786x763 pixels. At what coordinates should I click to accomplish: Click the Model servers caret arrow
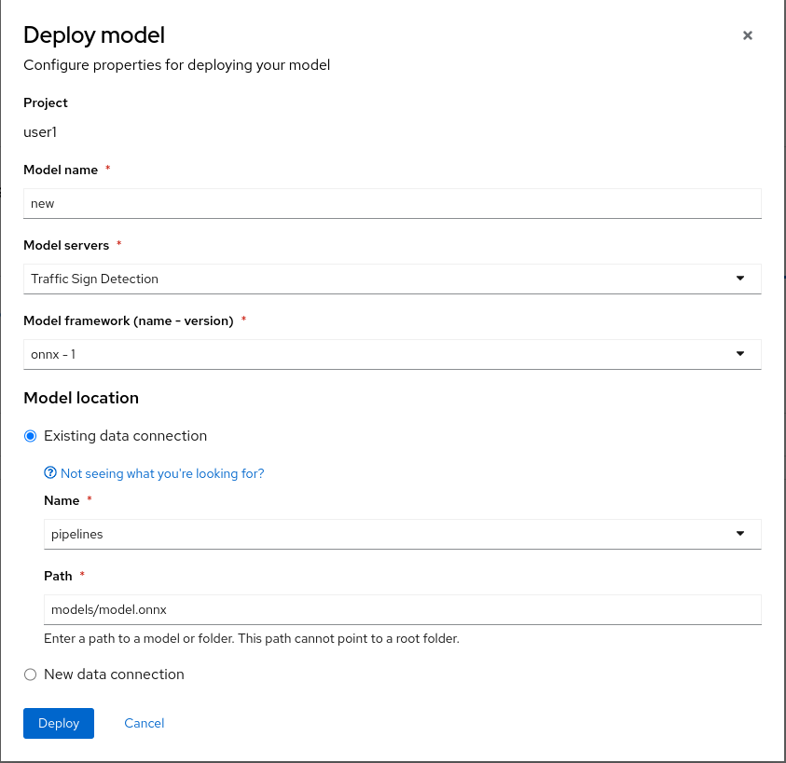pyautogui.click(x=739, y=279)
